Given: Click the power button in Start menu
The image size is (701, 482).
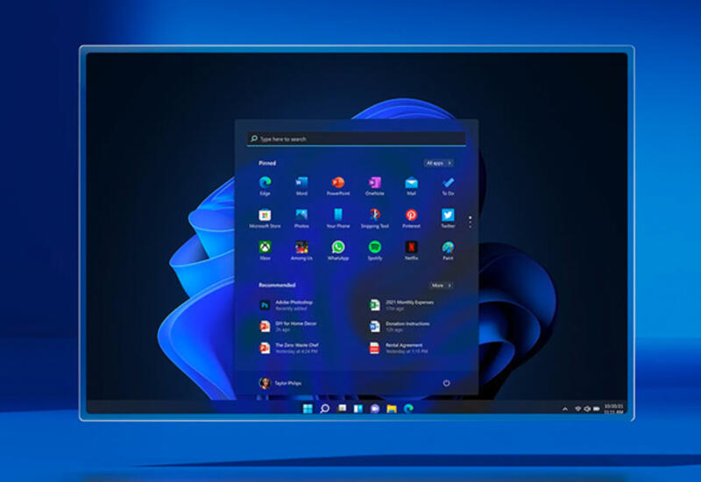Looking at the screenshot, I should [x=446, y=383].
